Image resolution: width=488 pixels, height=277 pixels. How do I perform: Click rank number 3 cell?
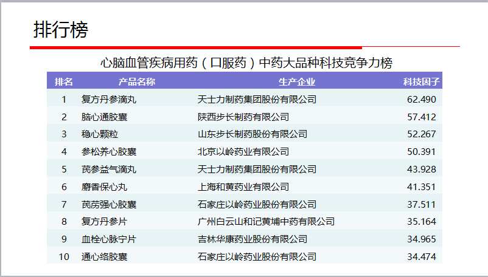(64, 134)
